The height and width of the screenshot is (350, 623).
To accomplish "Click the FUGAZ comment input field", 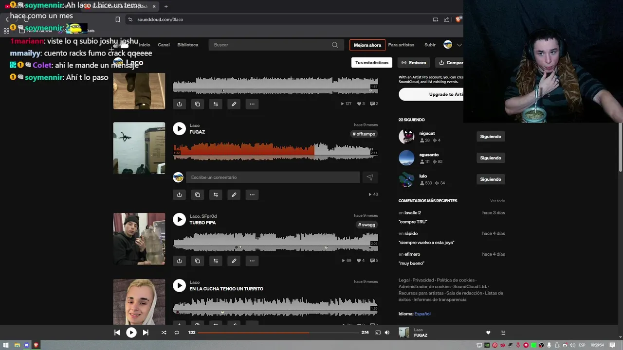I will 273,177.
